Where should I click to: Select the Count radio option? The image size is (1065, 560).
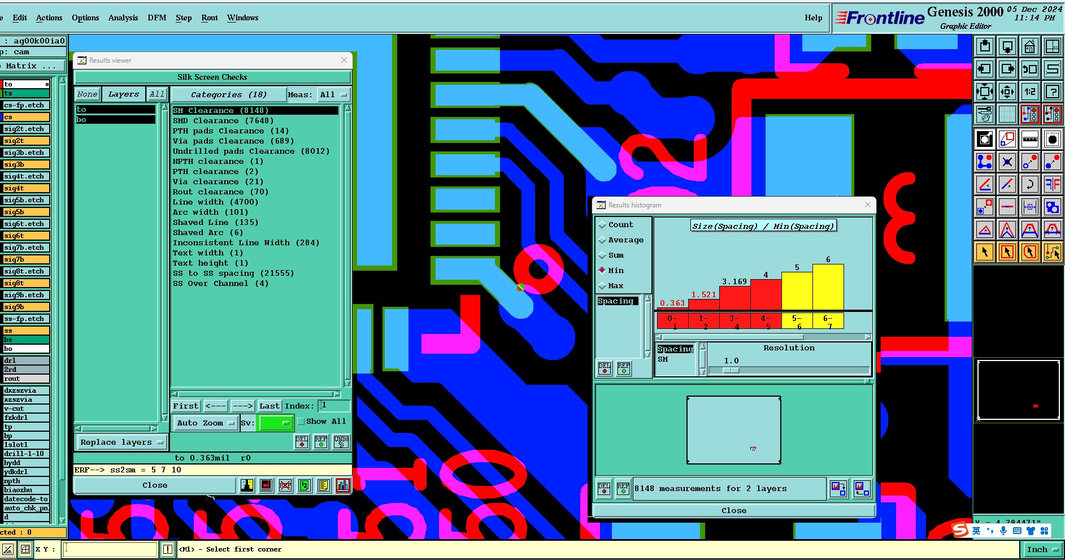602,225
